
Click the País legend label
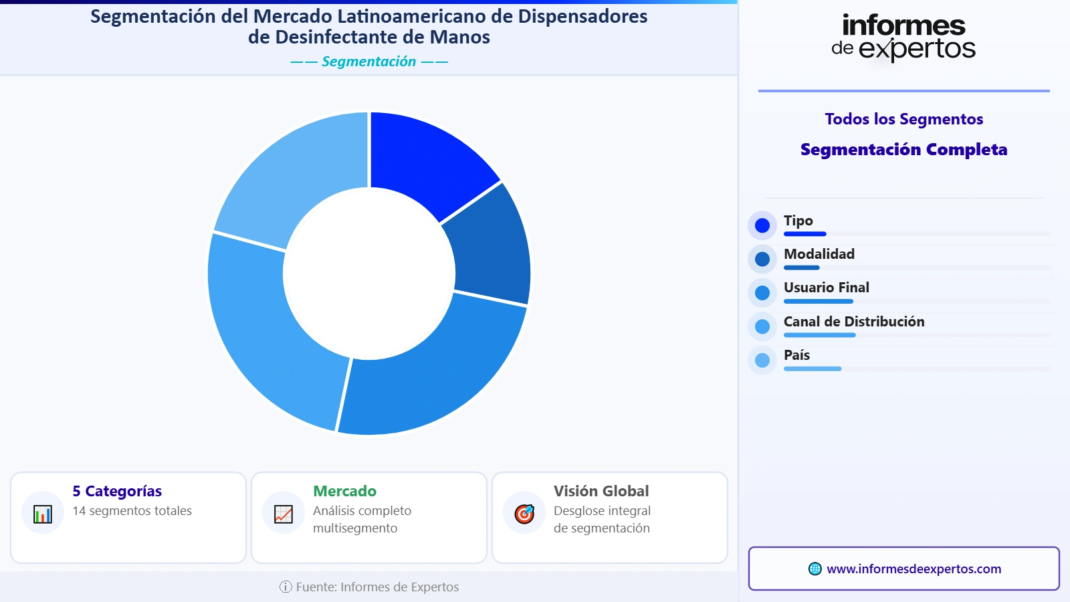click(x=796, y=355)
